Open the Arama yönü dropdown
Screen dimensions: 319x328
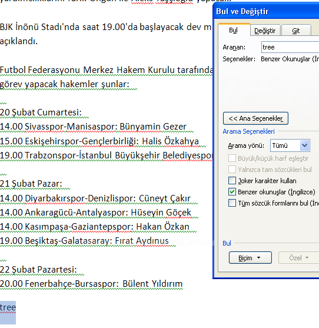290,145
